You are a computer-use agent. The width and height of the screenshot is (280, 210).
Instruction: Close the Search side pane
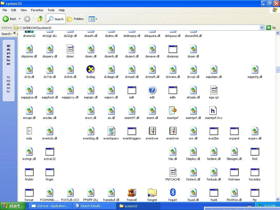[x=14, y=33]
